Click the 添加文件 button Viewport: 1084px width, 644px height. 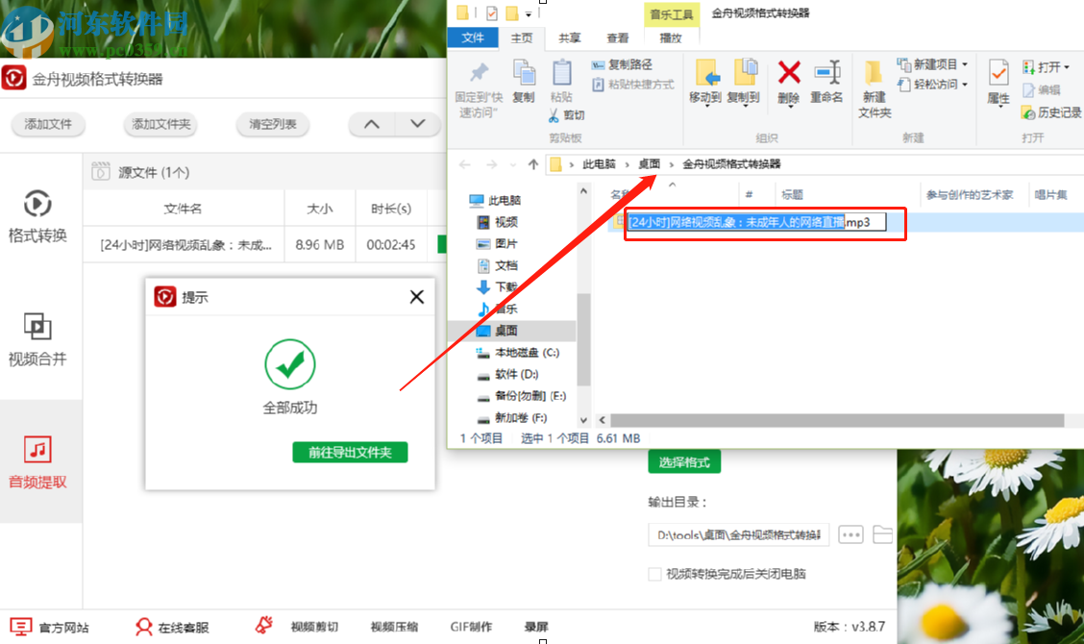(48, 125)
